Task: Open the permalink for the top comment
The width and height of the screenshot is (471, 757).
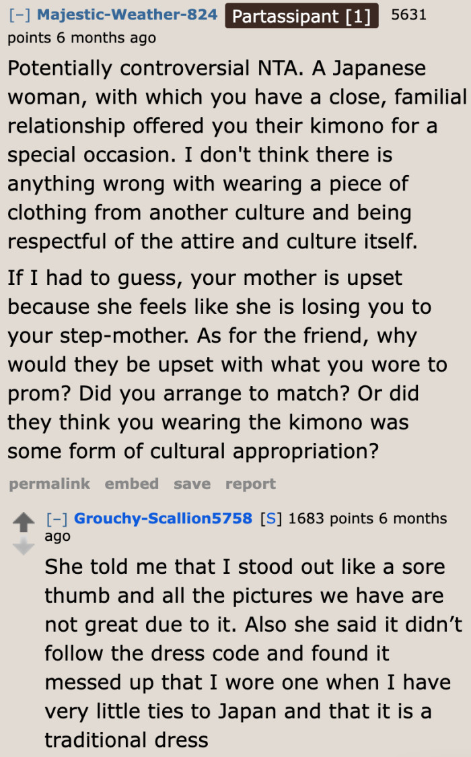Action: pos(49,484)
